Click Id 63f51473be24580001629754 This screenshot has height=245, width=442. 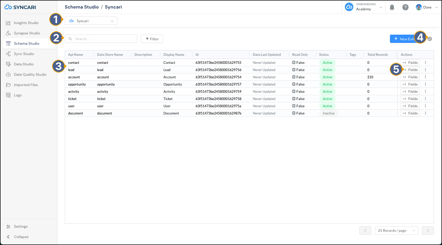[218, 77]
